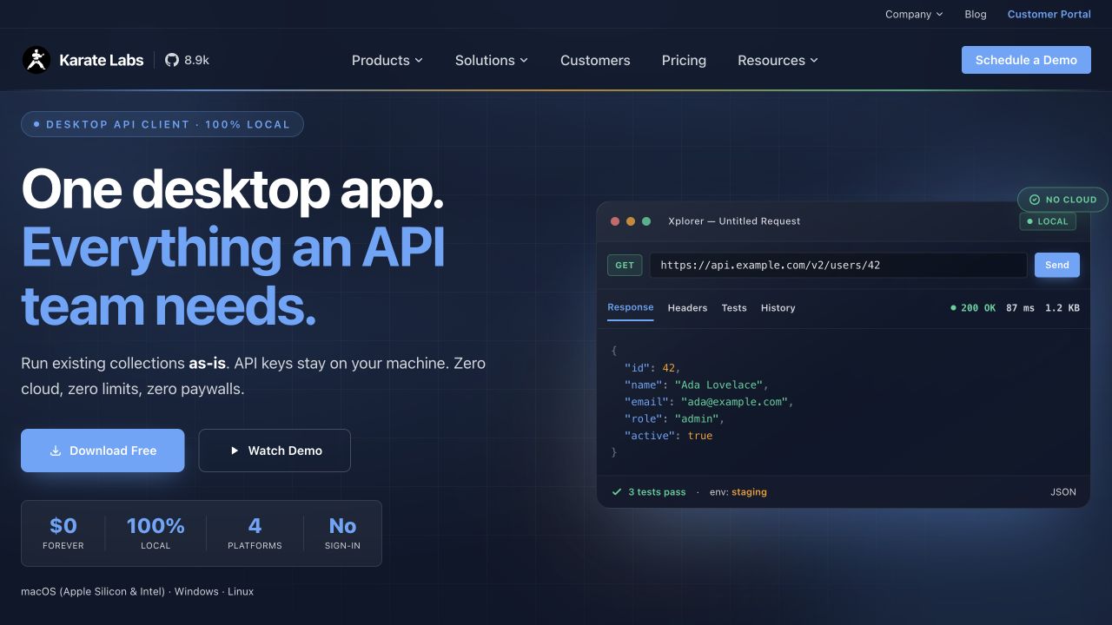Screen dimensions: 1112x625
Task: Click the Schedule a Demo button
Action: [x=1026, y=60]
